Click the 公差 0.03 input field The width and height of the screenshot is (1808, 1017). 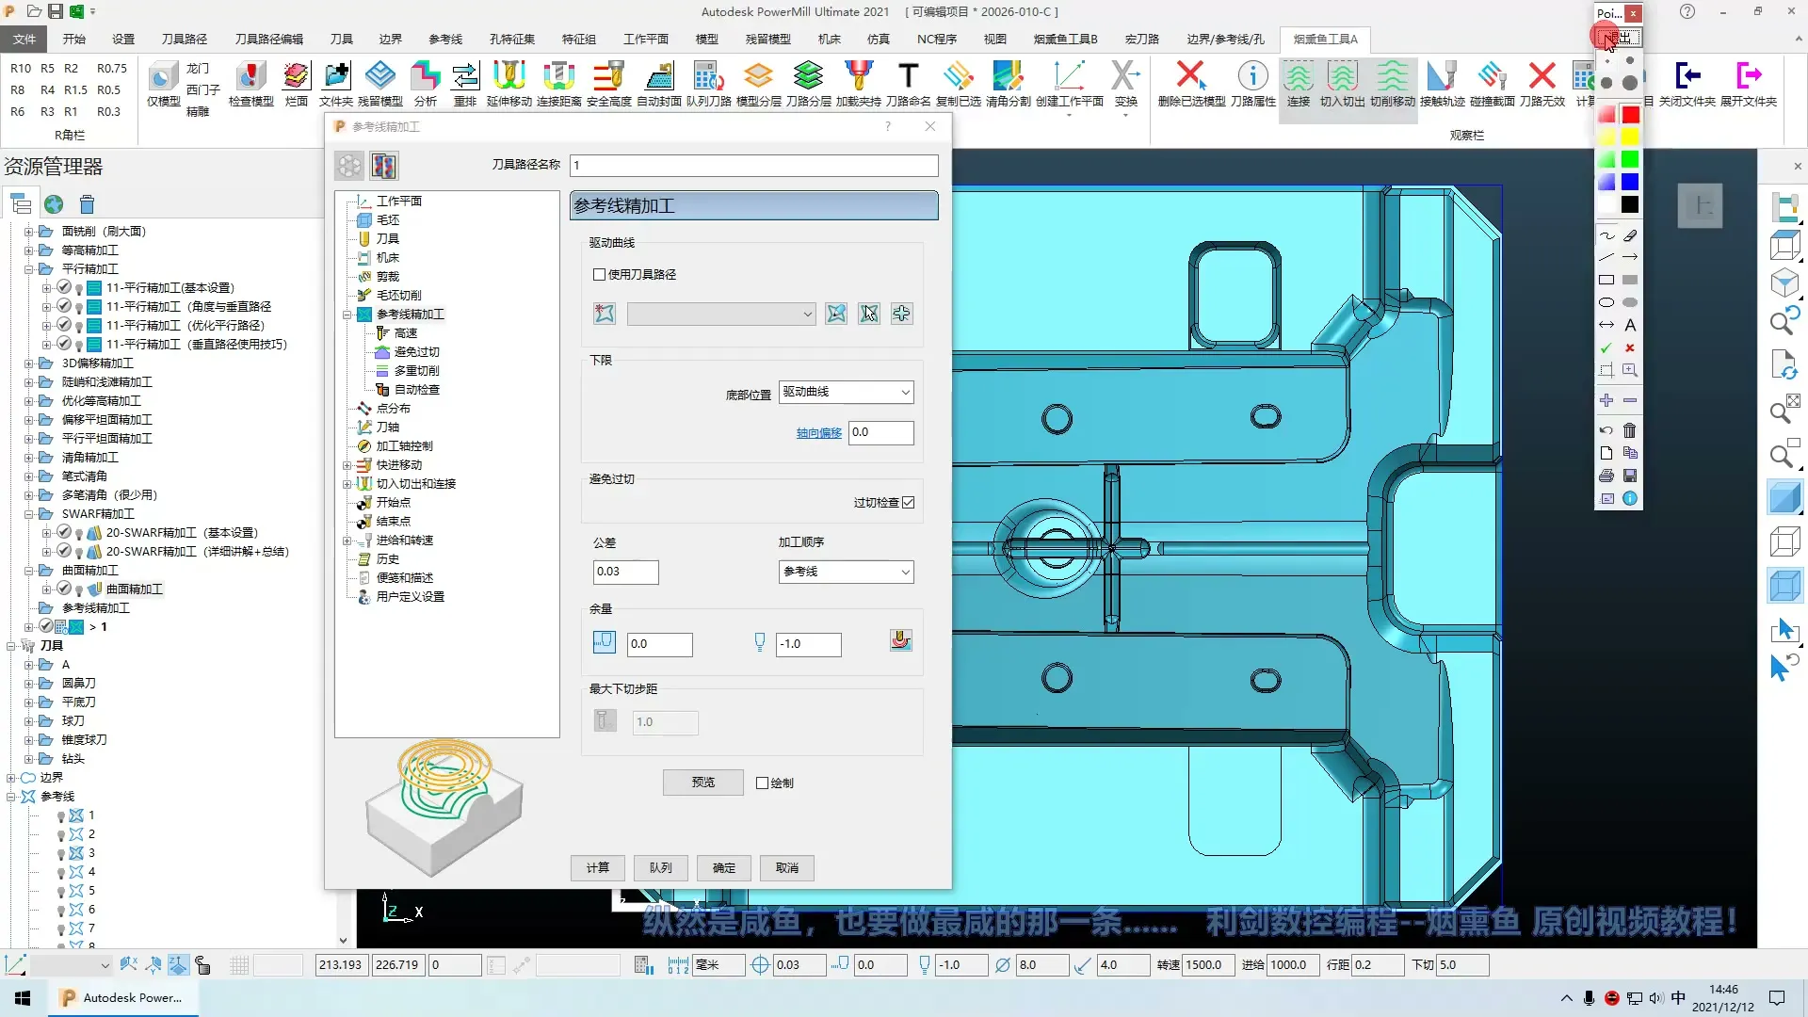(625, 572)
